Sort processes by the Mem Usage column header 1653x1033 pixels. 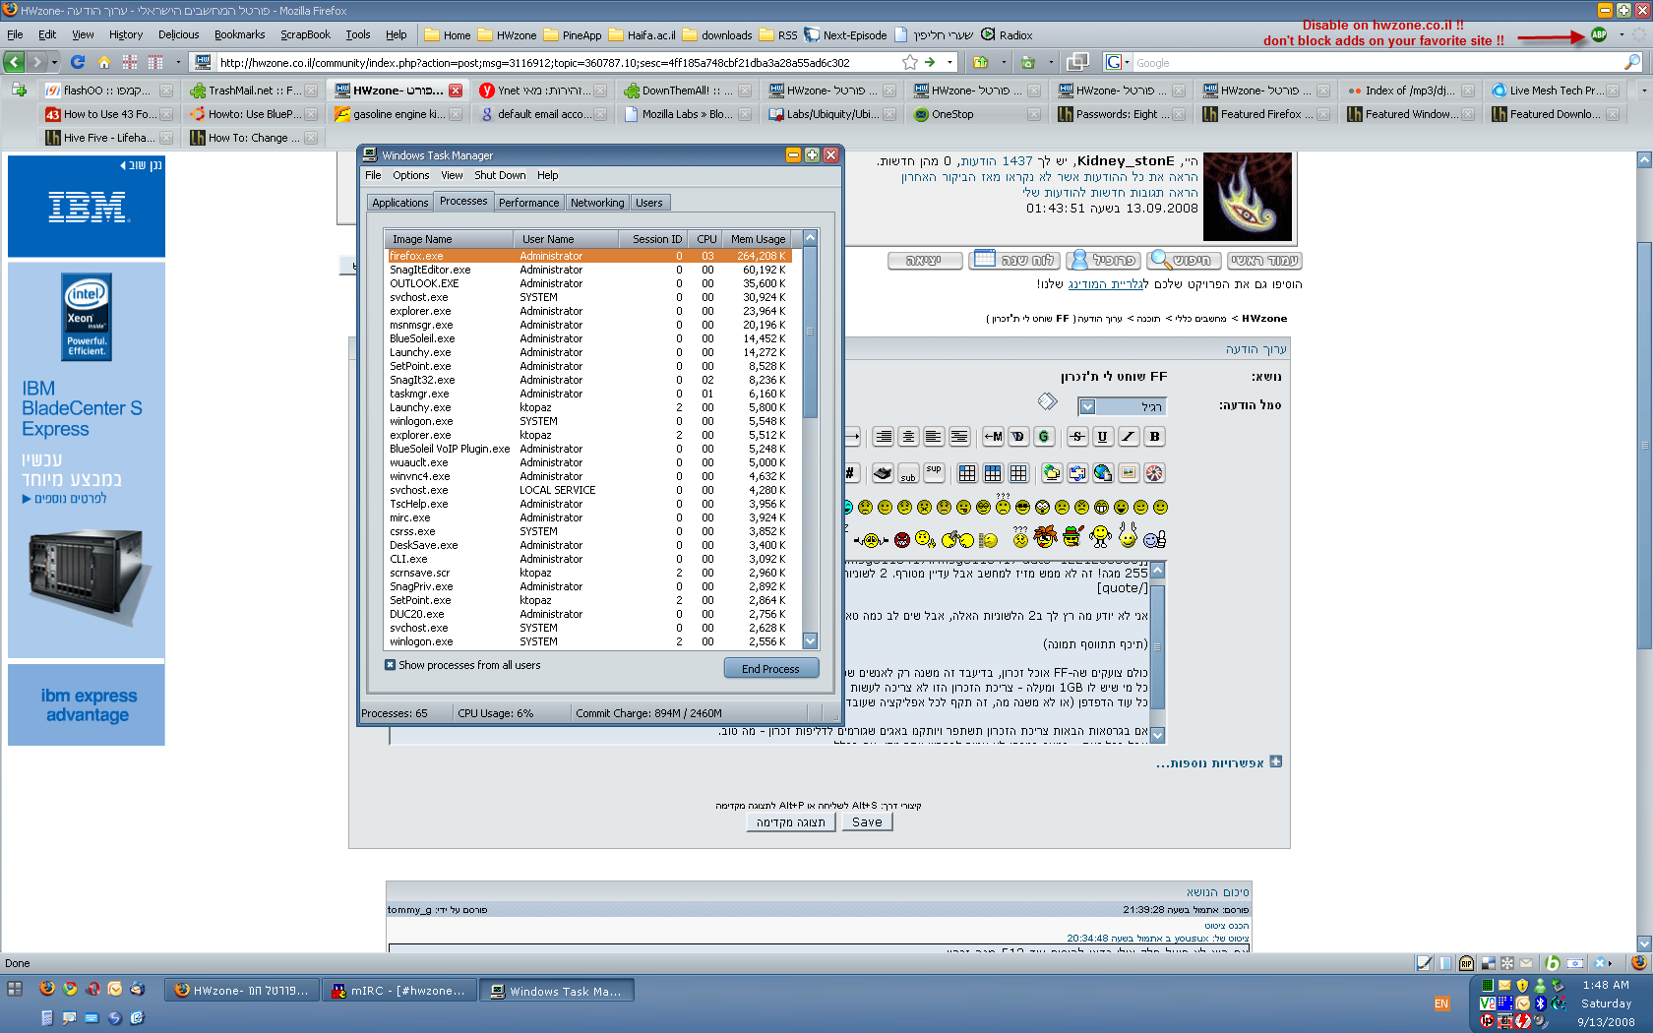coord(759,239)
